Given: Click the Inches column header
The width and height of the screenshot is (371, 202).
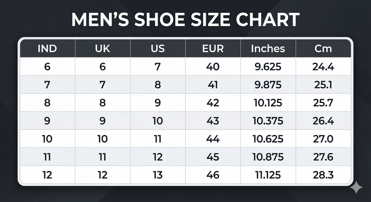Looking at the screenshot, I should click(268, 49).
